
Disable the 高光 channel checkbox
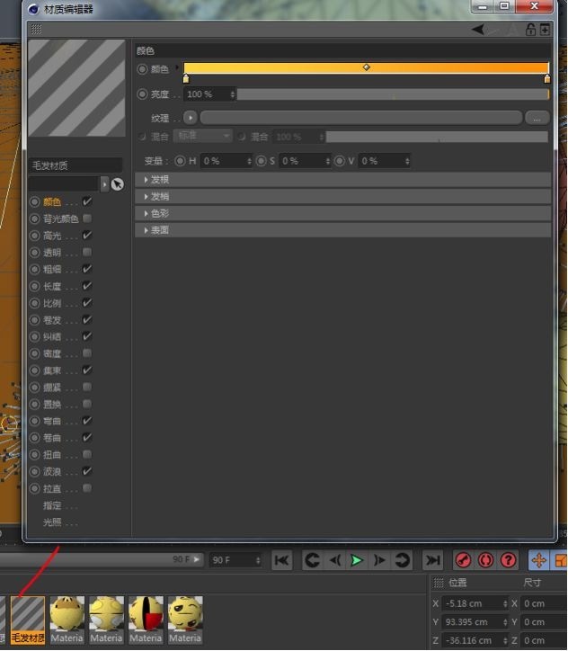click(87, 236)
